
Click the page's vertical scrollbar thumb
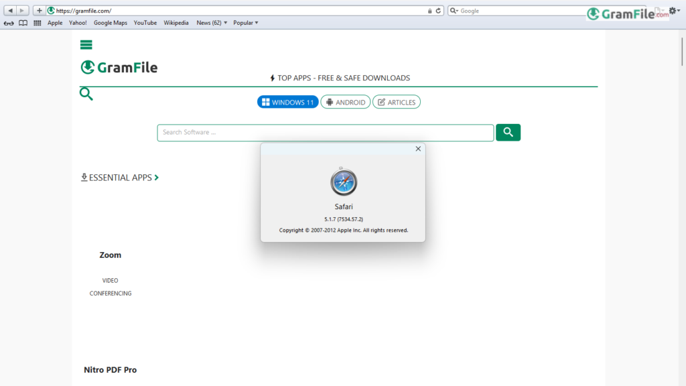point(682,52)
